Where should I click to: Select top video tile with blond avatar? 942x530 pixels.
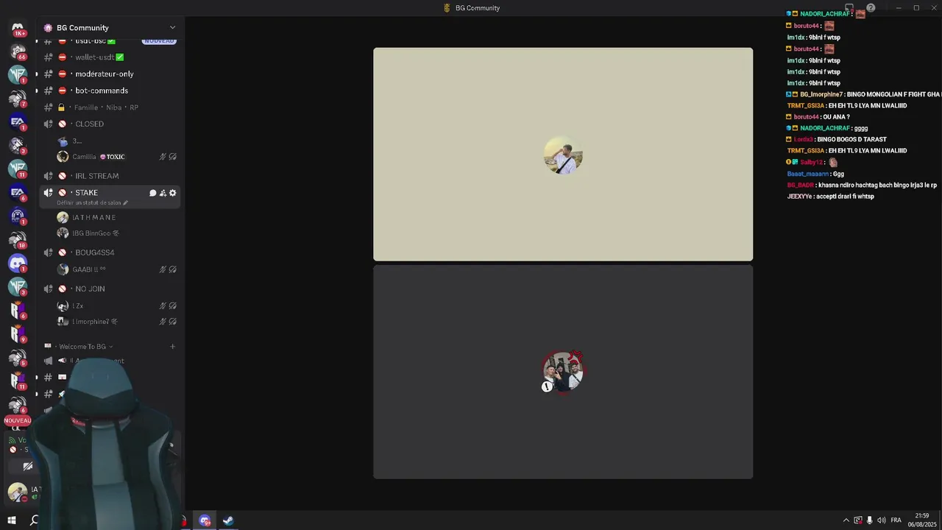563,155
